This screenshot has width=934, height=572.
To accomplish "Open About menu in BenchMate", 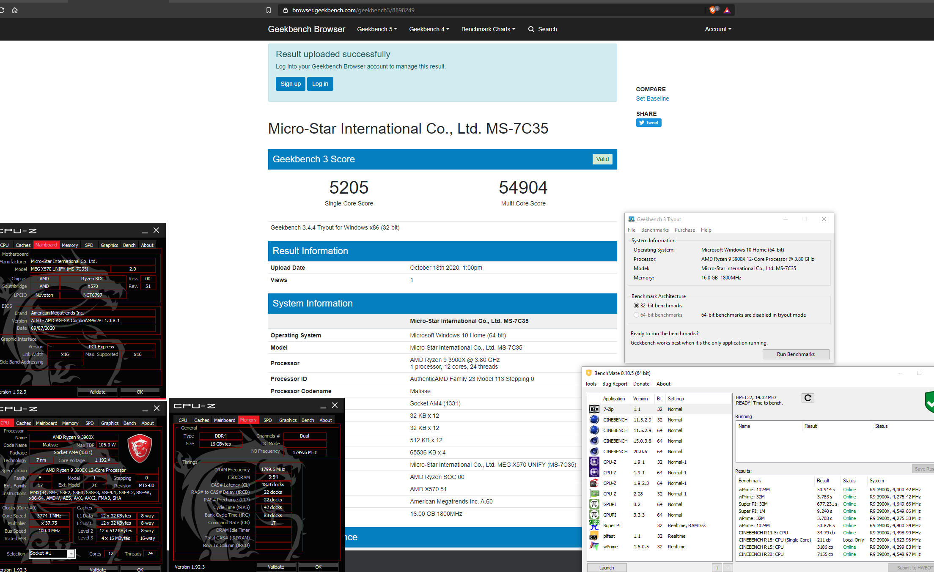I will click(663, 384).
